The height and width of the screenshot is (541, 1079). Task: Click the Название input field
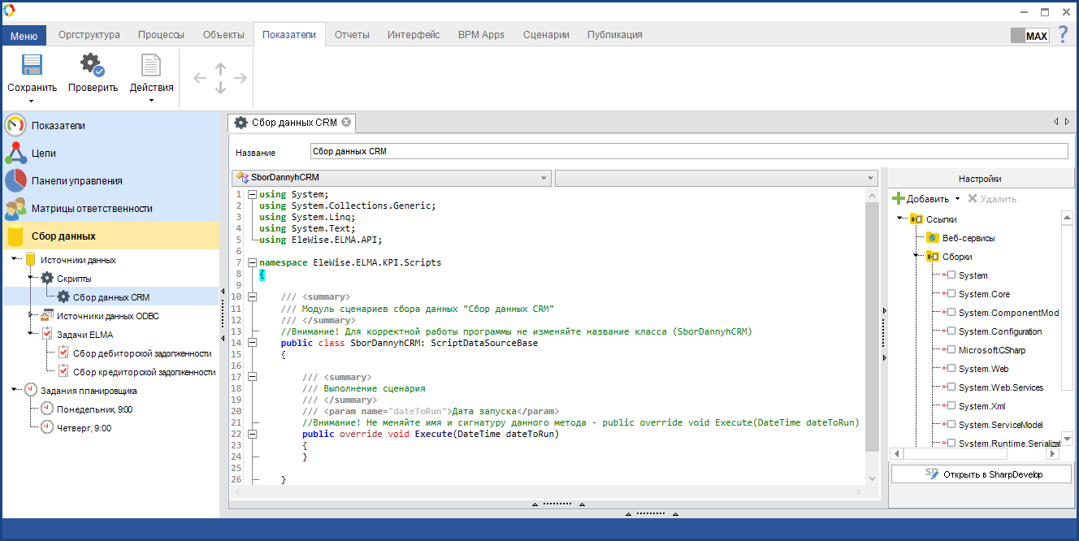[x=688, y=152]
